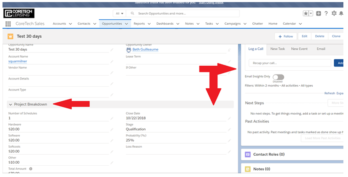The width and height of the screenshot is (348, 177).
Task: Click the CoreTech Leasing logo
Action: pos(18,13)
